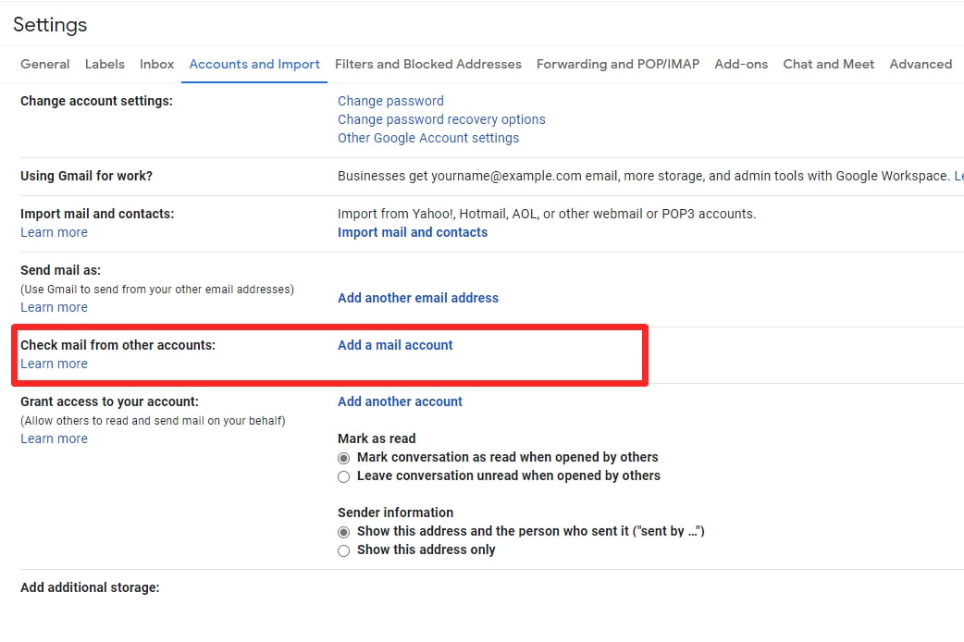Select Mark conversation as read when opened
The width and height of the screenshot is (964, 642).
coord(343,457)
